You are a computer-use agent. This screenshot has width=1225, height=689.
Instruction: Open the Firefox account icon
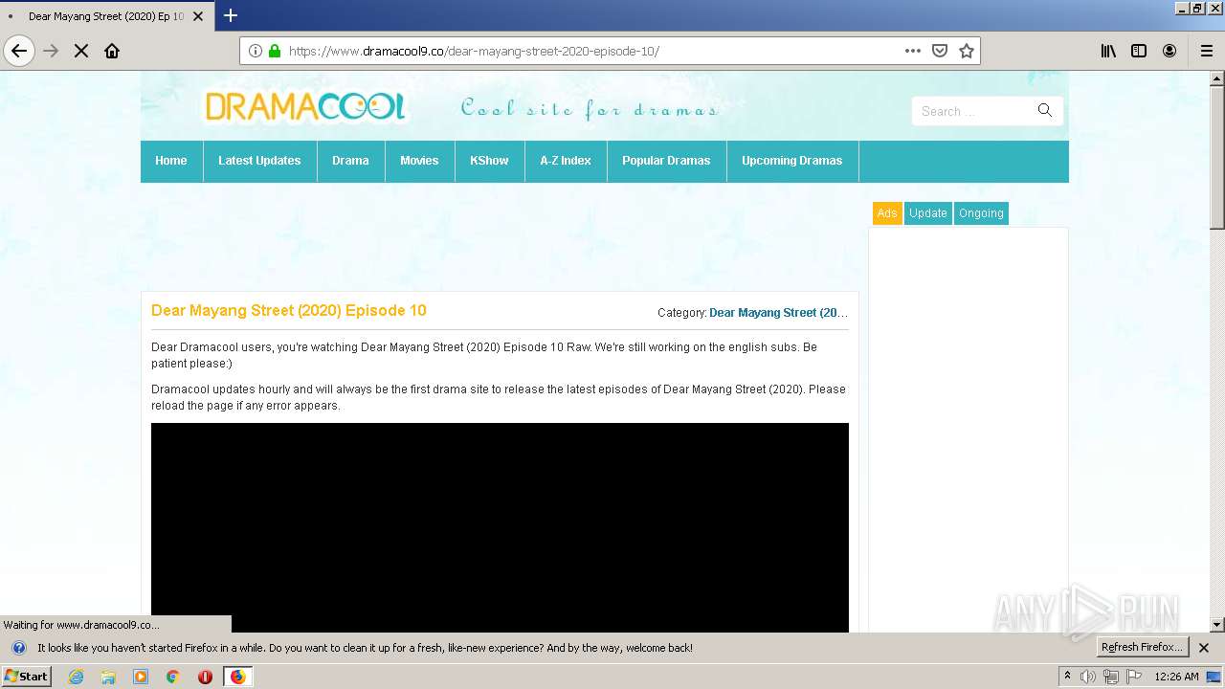1169,51
